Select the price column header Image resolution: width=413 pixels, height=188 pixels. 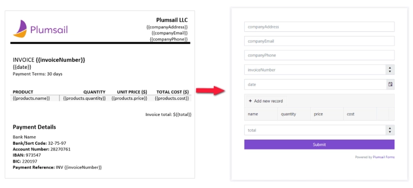[327, 114]
